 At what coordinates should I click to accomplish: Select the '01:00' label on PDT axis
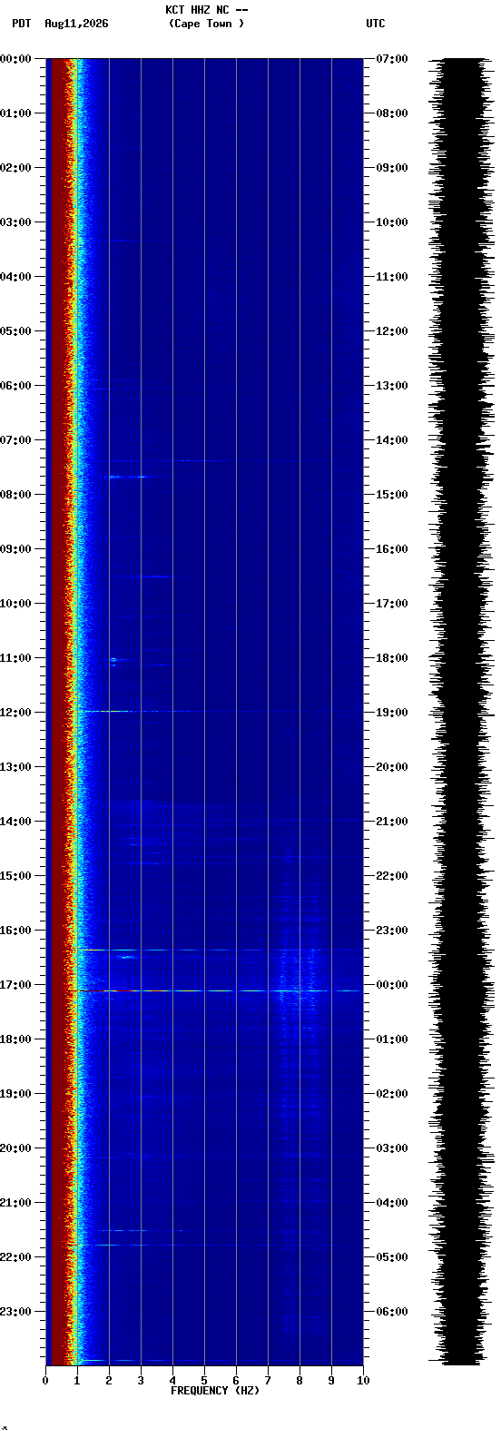(x=15, y=113)
